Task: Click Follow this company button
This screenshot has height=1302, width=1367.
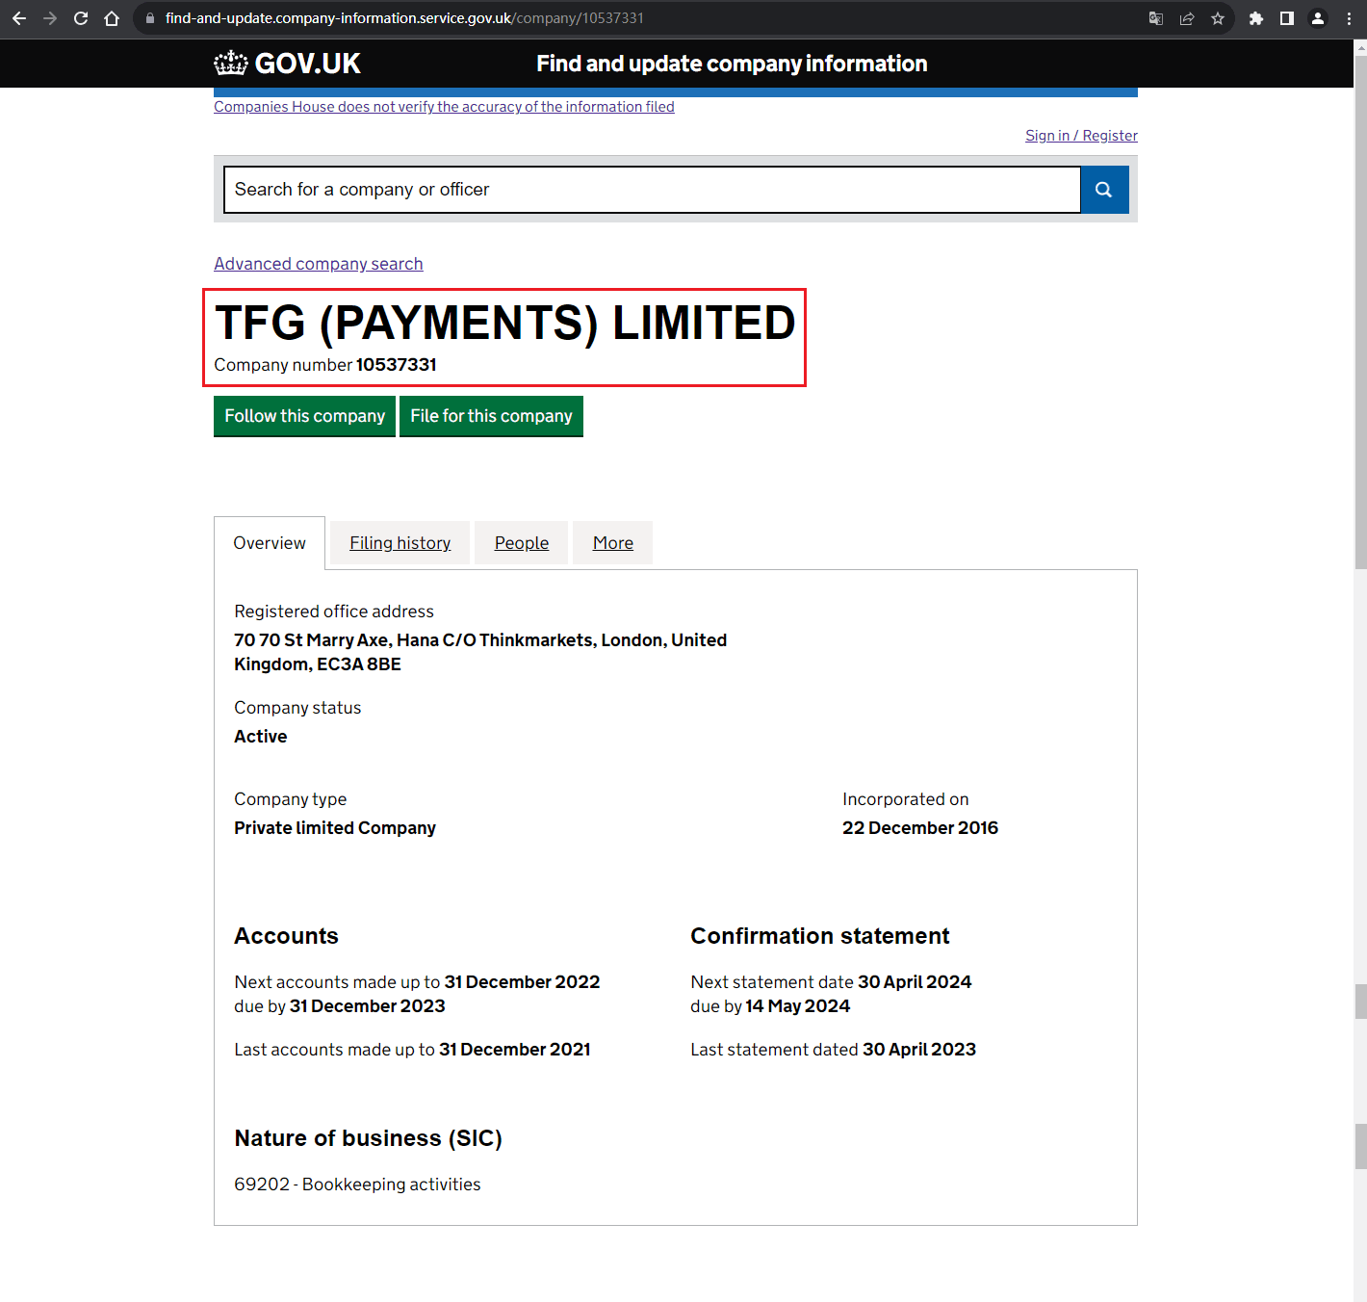Action: click(x=304, y=416)
